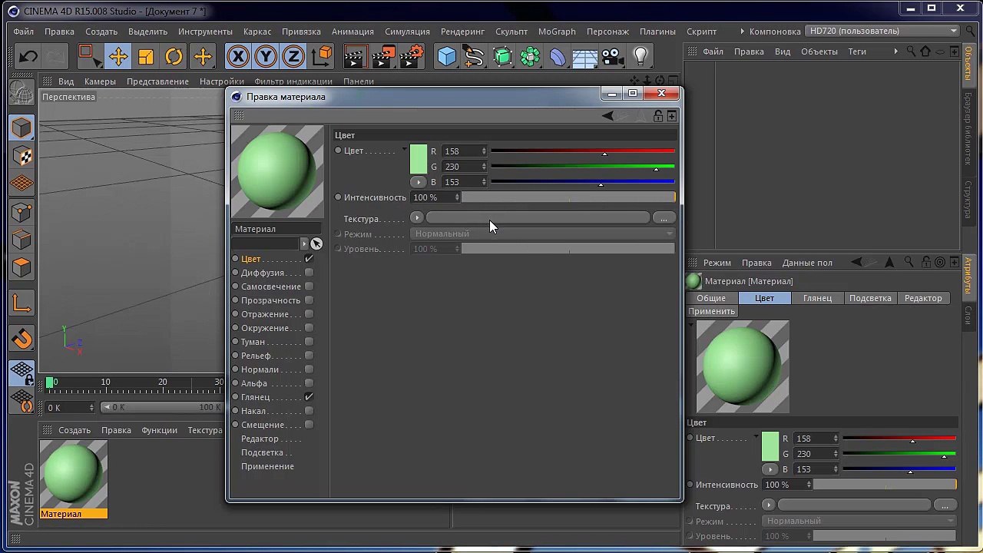Click the material picker arrow icon

pyautogui.click(x=316, y=243)
